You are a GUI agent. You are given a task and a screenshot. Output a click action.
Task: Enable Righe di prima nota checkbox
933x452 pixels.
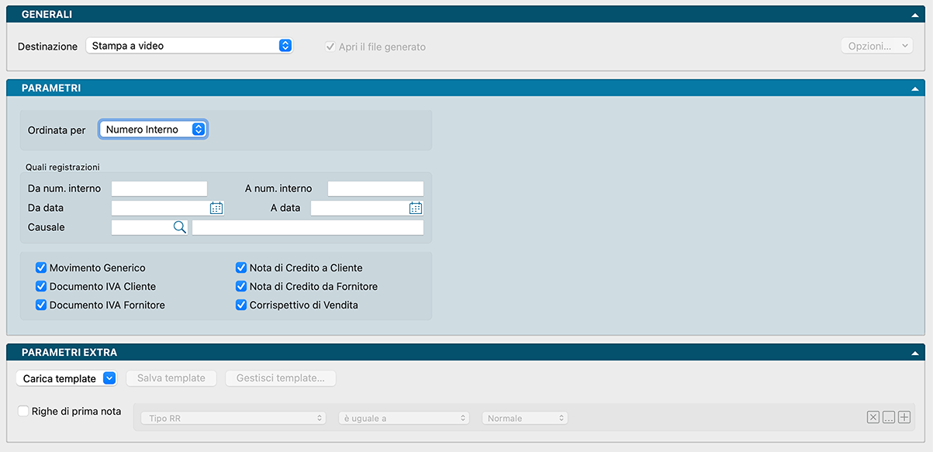point(24,412)
